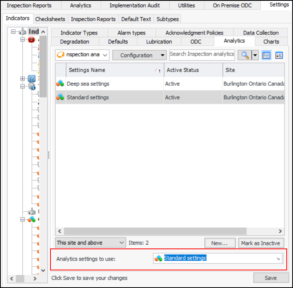Collapse the gear info tree node

click(x=22, y=86)
